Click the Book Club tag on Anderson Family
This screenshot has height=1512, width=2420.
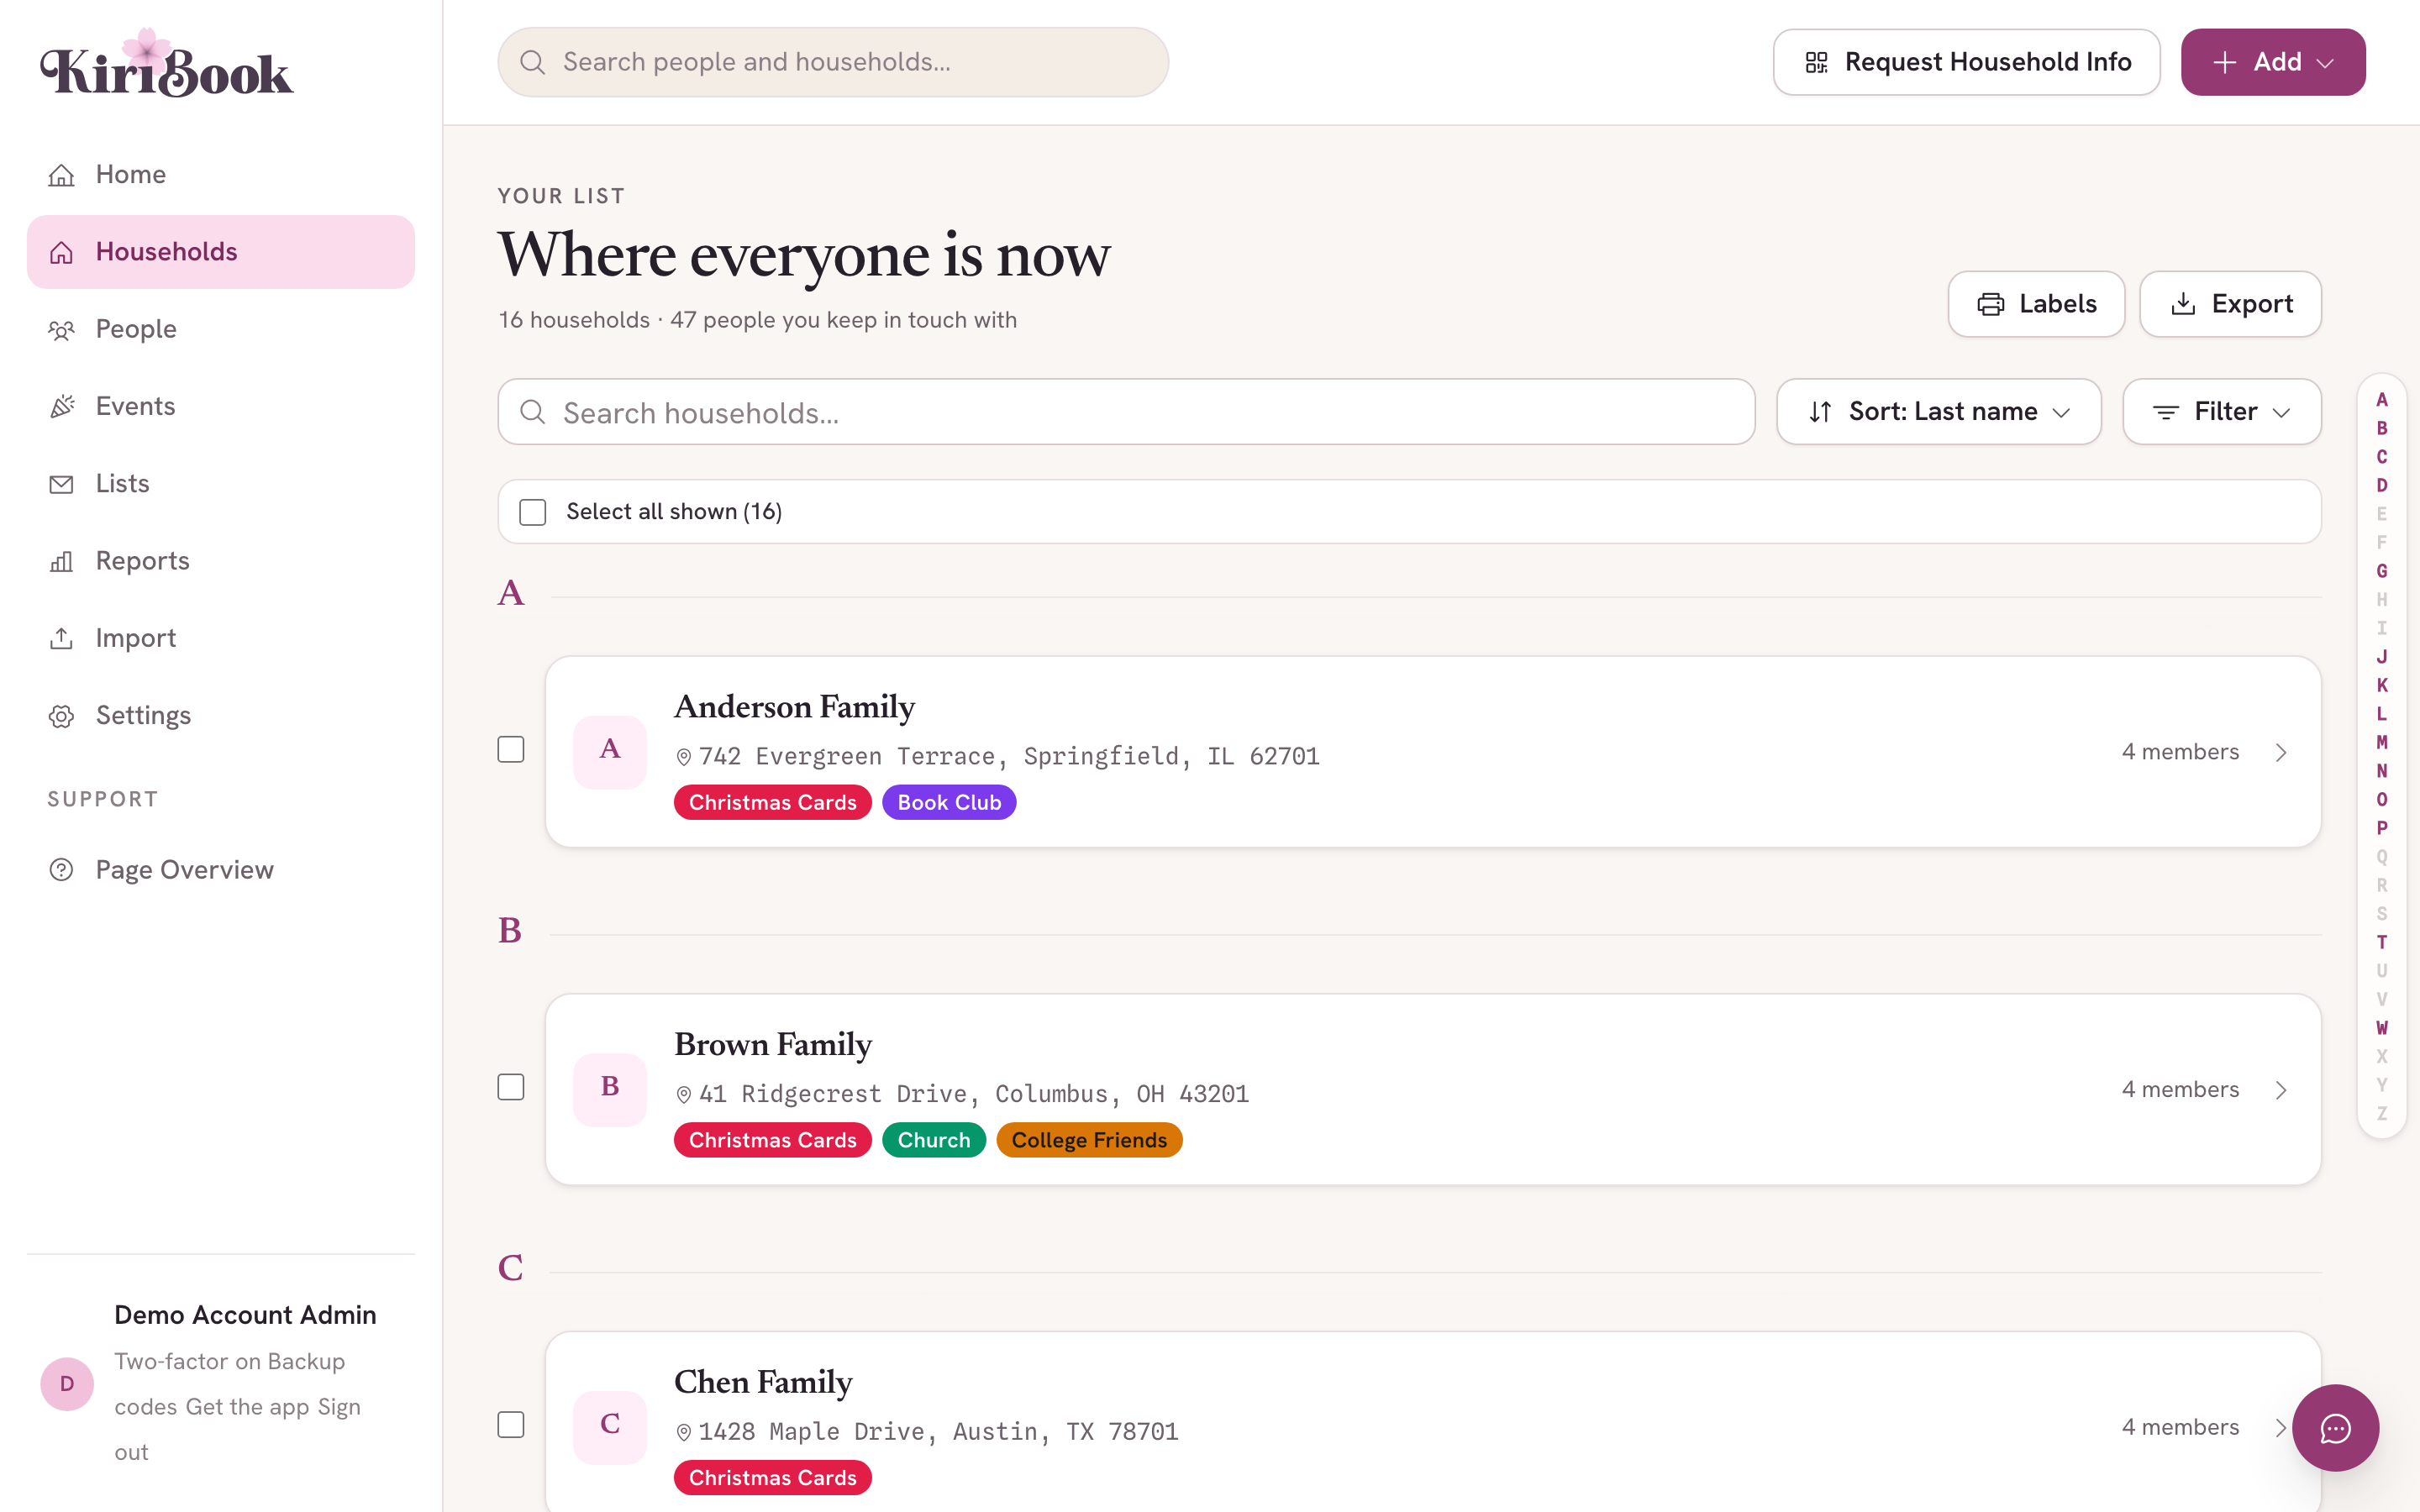(x=949, y=803)
